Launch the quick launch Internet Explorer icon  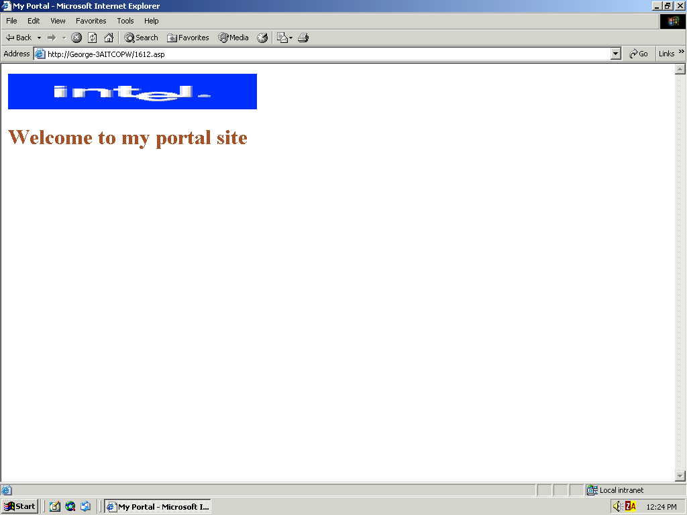click(x=70, y=507)
